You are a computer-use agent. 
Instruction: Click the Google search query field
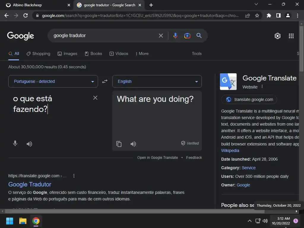click(105, 36)
